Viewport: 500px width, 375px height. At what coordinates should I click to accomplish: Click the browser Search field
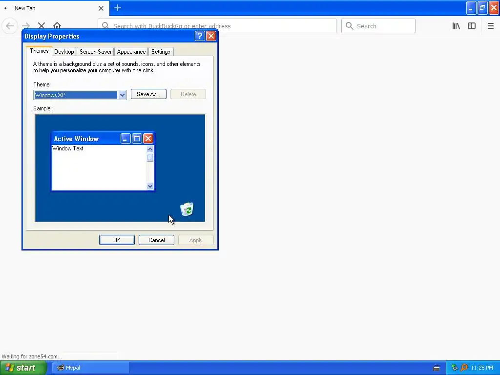[378, 26]
